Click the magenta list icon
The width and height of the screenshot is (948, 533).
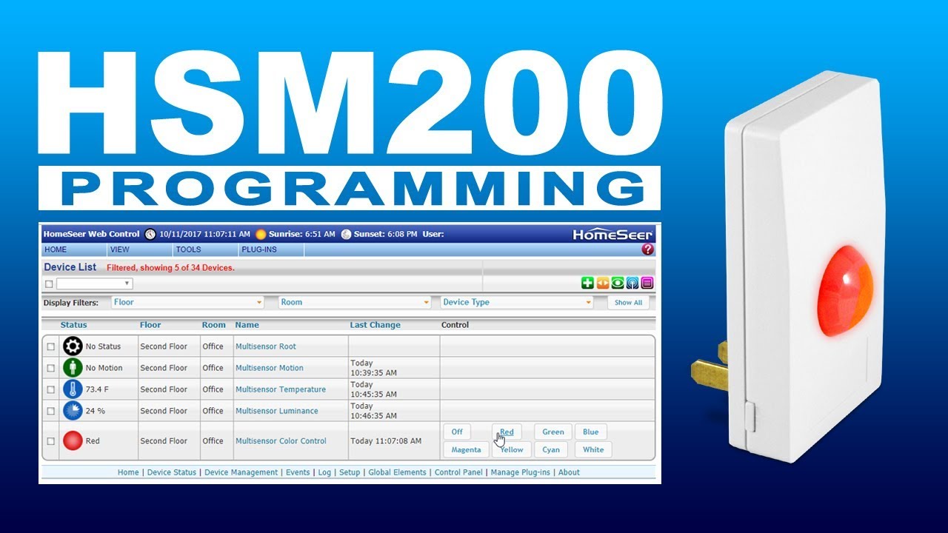click(647, 283)
